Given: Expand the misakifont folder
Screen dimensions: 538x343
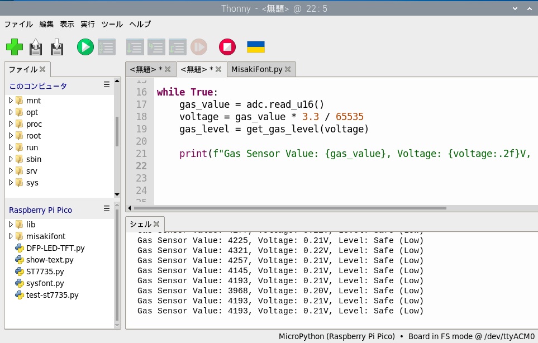Looking at the screenshot, I should pos(11,236).
